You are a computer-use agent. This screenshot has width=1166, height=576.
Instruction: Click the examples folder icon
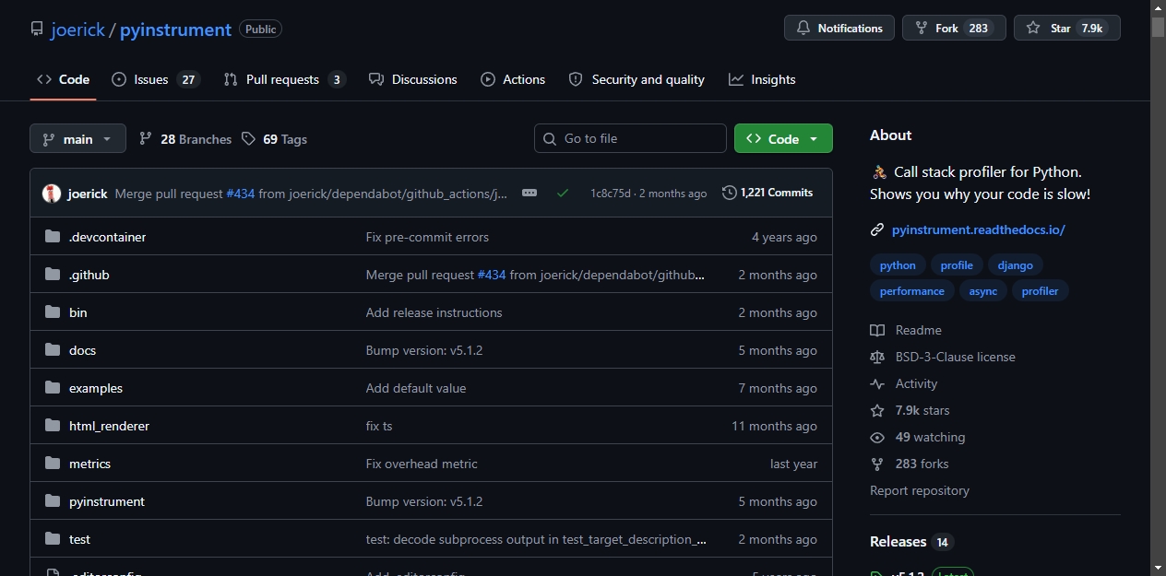tap(53, 388)
